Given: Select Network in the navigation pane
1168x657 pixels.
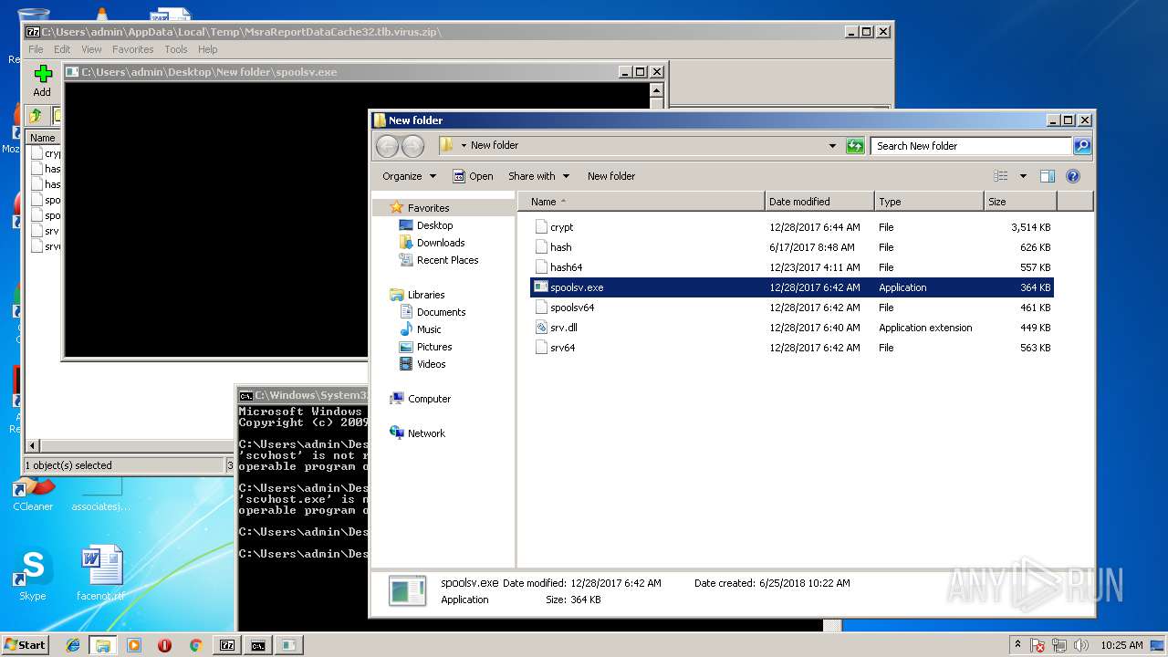Looking at the screenshot, I should tap(426, 433).
